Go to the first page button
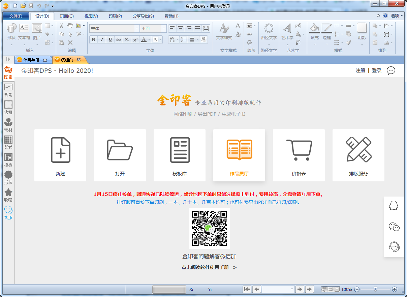Image resolution: width=407 pixels, height=297 pixels. click(x=247, y=289)
